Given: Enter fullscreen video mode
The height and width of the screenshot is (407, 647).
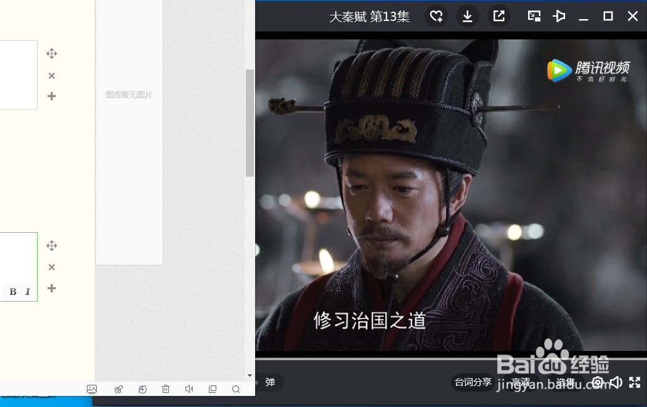Looking at the screenshot, I should pyautogui.click(x=635, y=382).
